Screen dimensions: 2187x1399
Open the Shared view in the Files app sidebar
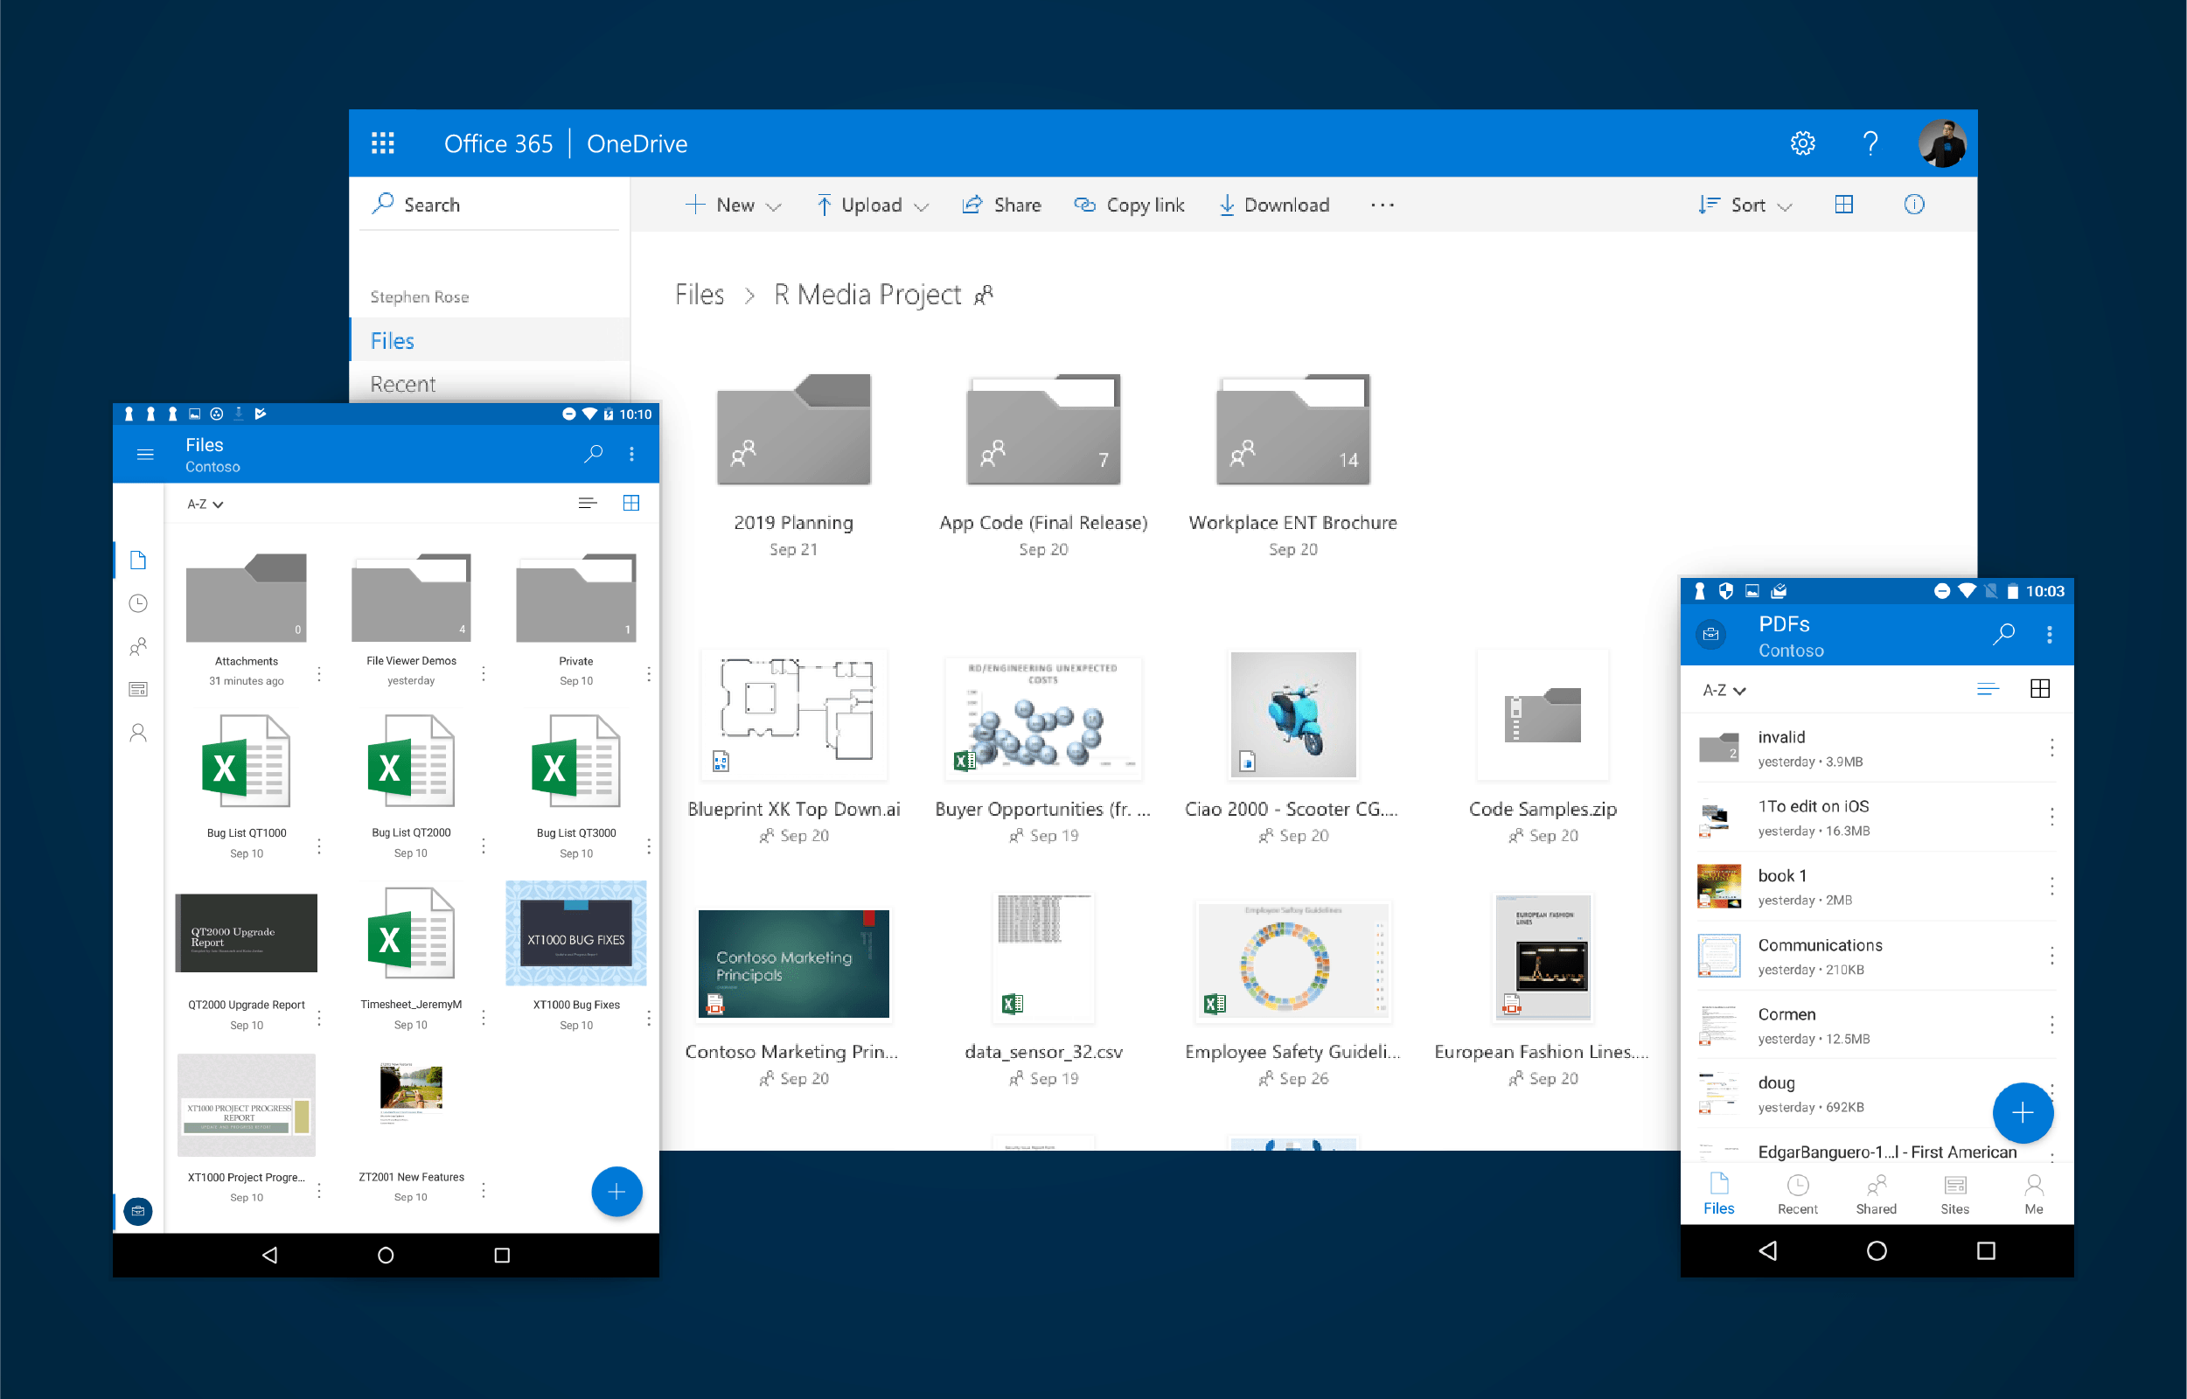click(x=138, y=646)
